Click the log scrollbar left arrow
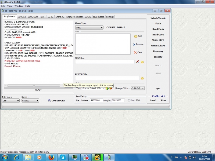 (x=6, y=86)
